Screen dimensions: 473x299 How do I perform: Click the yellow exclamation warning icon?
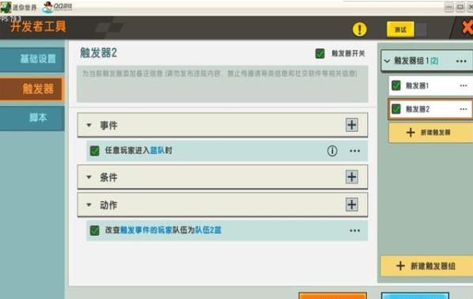360,29
